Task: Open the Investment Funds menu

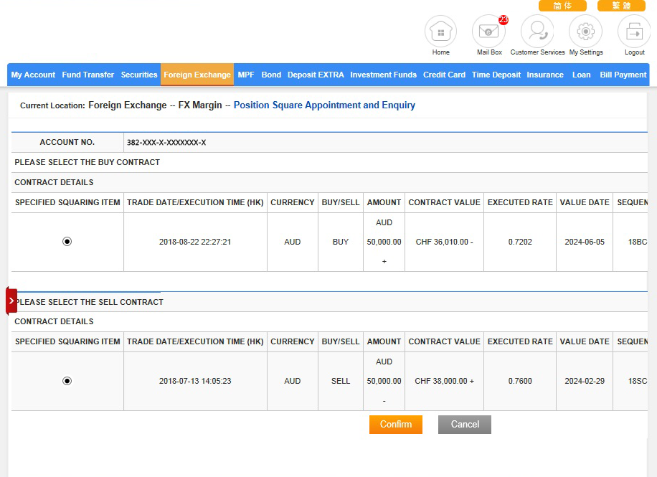Action: coord(383,75)
